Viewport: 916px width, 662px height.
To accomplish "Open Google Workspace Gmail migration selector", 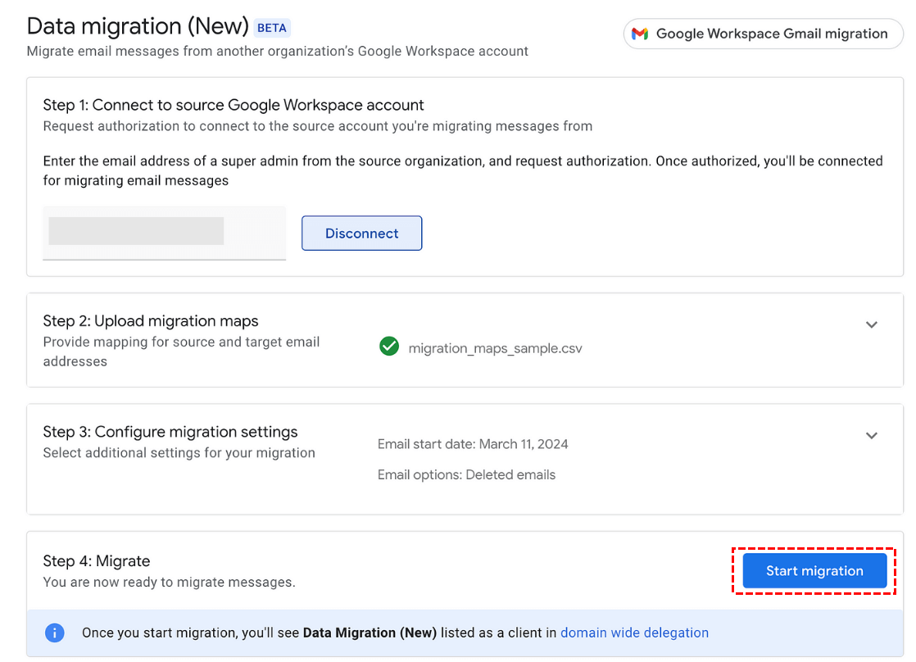I will pos(763,34).
